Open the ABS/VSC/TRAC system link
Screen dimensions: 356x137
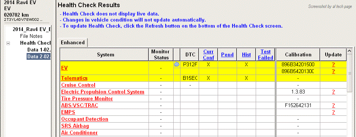pos(80,105)
